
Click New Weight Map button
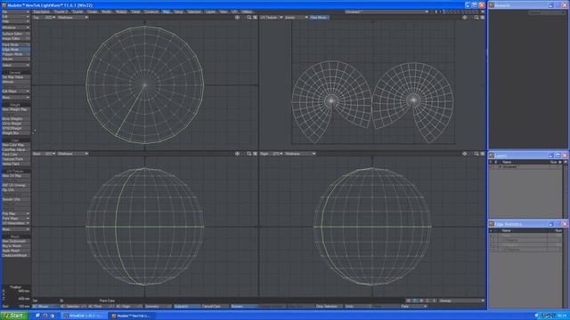(16, 109)
